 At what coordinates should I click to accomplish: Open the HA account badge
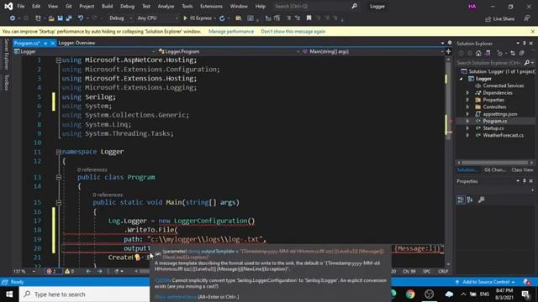(472, 6)
